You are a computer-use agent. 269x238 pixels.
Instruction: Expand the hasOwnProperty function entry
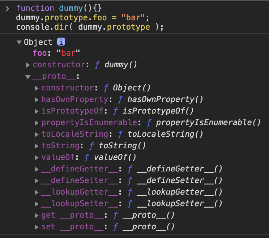pos(37,99)
